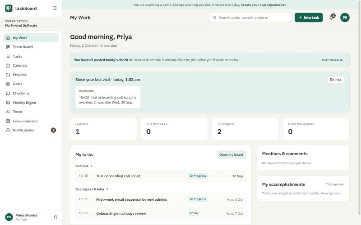Click the Due this week stat card
Screen dimensions: 361x225
pos(174,129)
